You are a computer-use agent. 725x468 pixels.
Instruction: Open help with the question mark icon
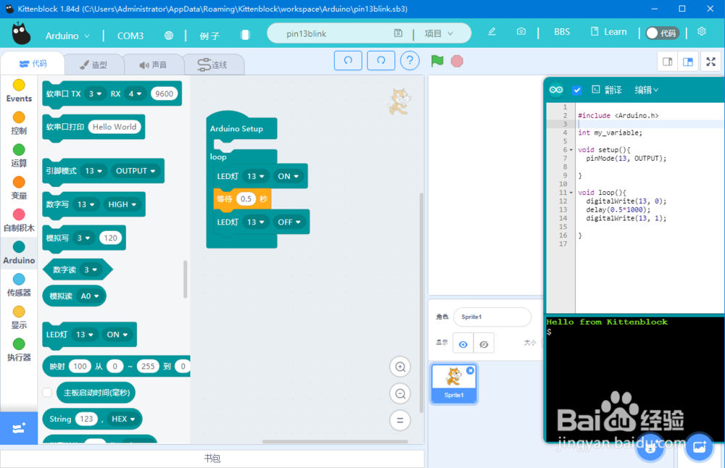[410, 61]
